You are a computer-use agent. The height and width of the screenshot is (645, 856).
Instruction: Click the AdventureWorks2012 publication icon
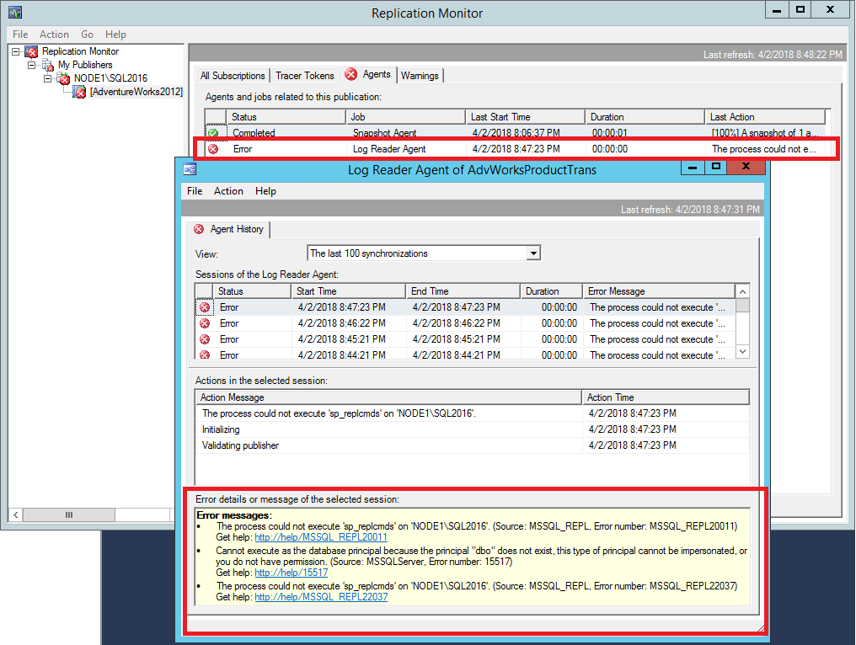pyautogui.click(x=81, y=92)
